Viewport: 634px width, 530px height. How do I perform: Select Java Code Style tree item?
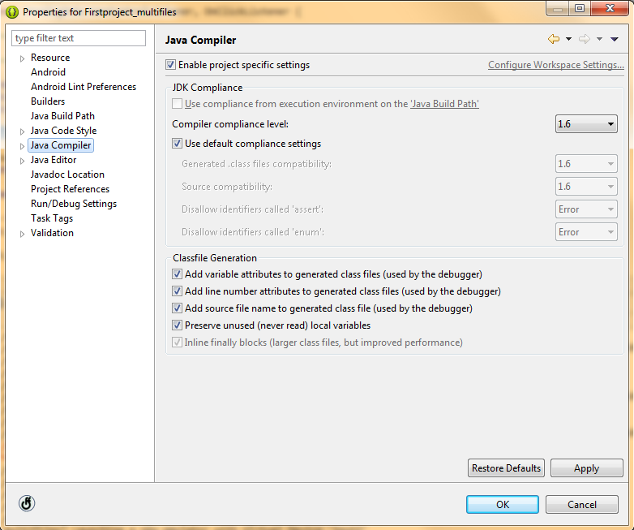pyautogui.click(x=63, y=131)
